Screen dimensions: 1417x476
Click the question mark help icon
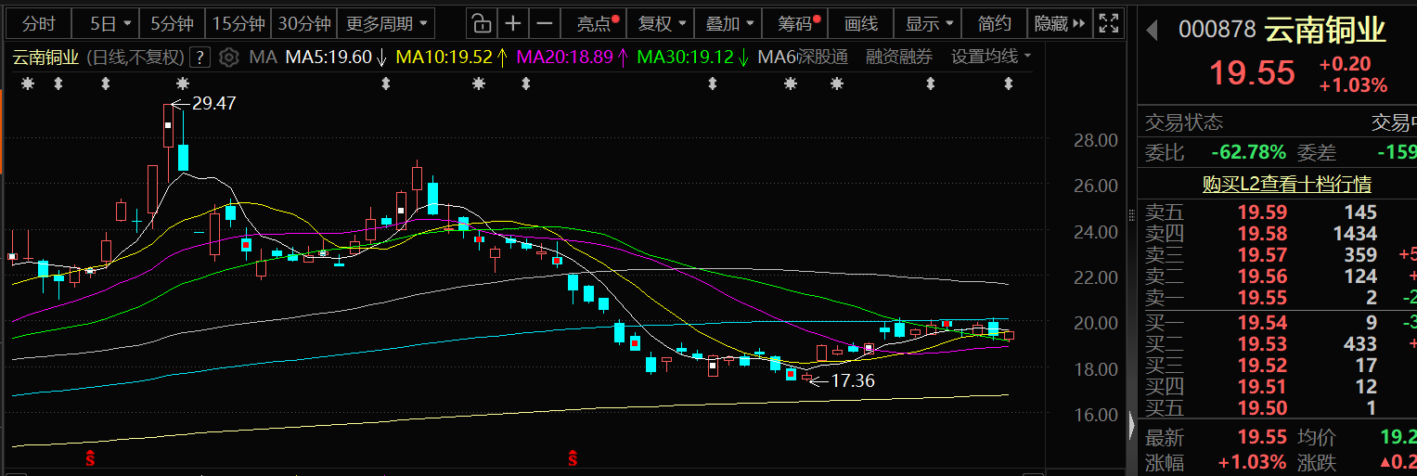[x=200, y=58]
